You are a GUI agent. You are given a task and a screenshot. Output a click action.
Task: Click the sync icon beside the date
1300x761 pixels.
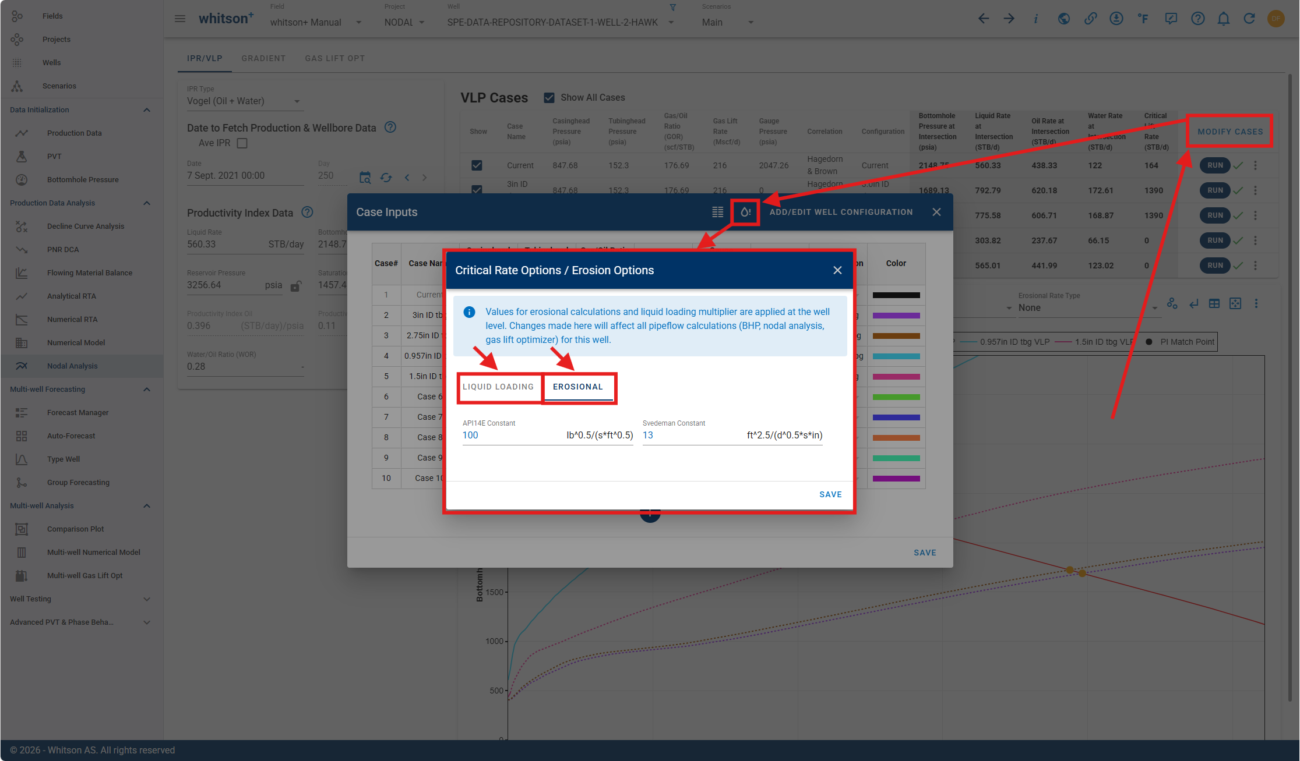pos(386,178)
